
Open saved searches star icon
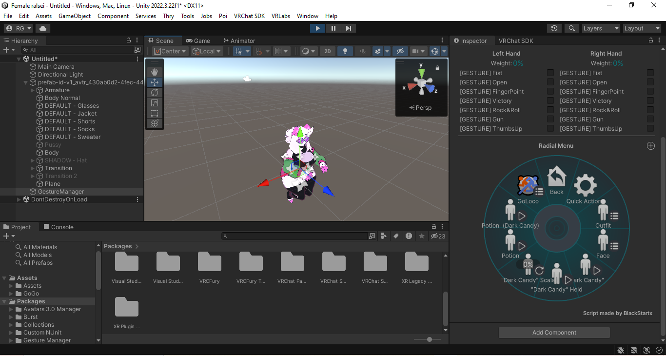(421, 236)
